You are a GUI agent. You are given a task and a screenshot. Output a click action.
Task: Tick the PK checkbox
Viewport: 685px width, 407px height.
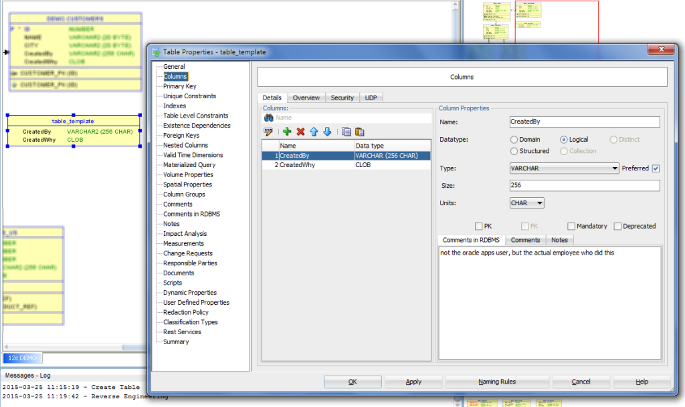pyautogui.click(x=478, y=226)
